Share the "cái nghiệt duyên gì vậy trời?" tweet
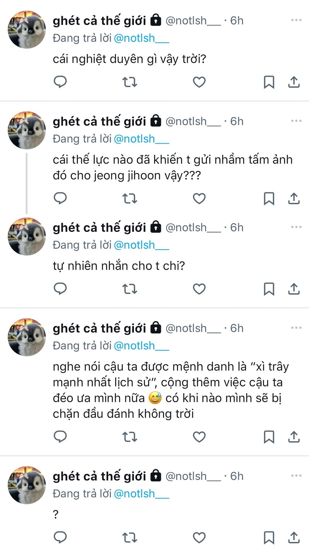This screenshot has height=552, width=309. click(x=294, y=82)
